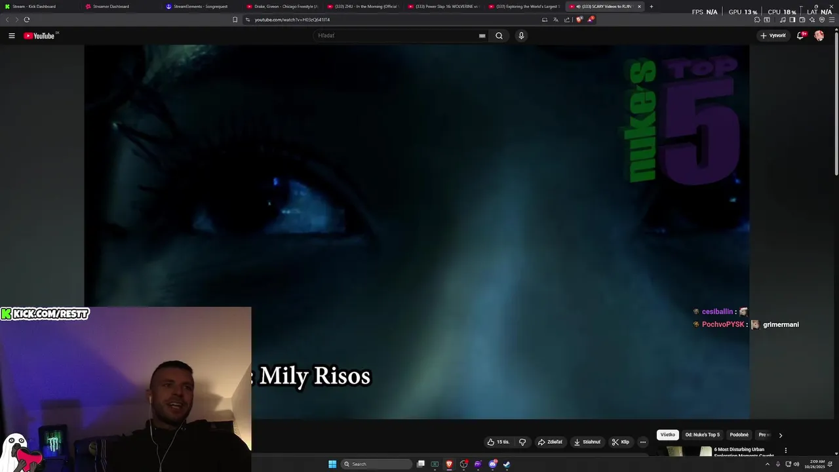The height and width of the screenshot is (472, 839).
Task: Click the Brave Shields lion icon in address bar
Action: point(579,20)
